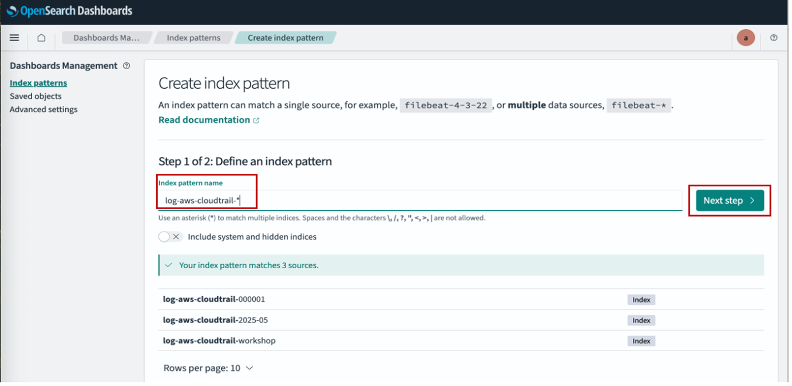The width and height of the screenshot is (792, 386).
Task: Click the filebeat-* example code
Action: [x=639, y=105]
